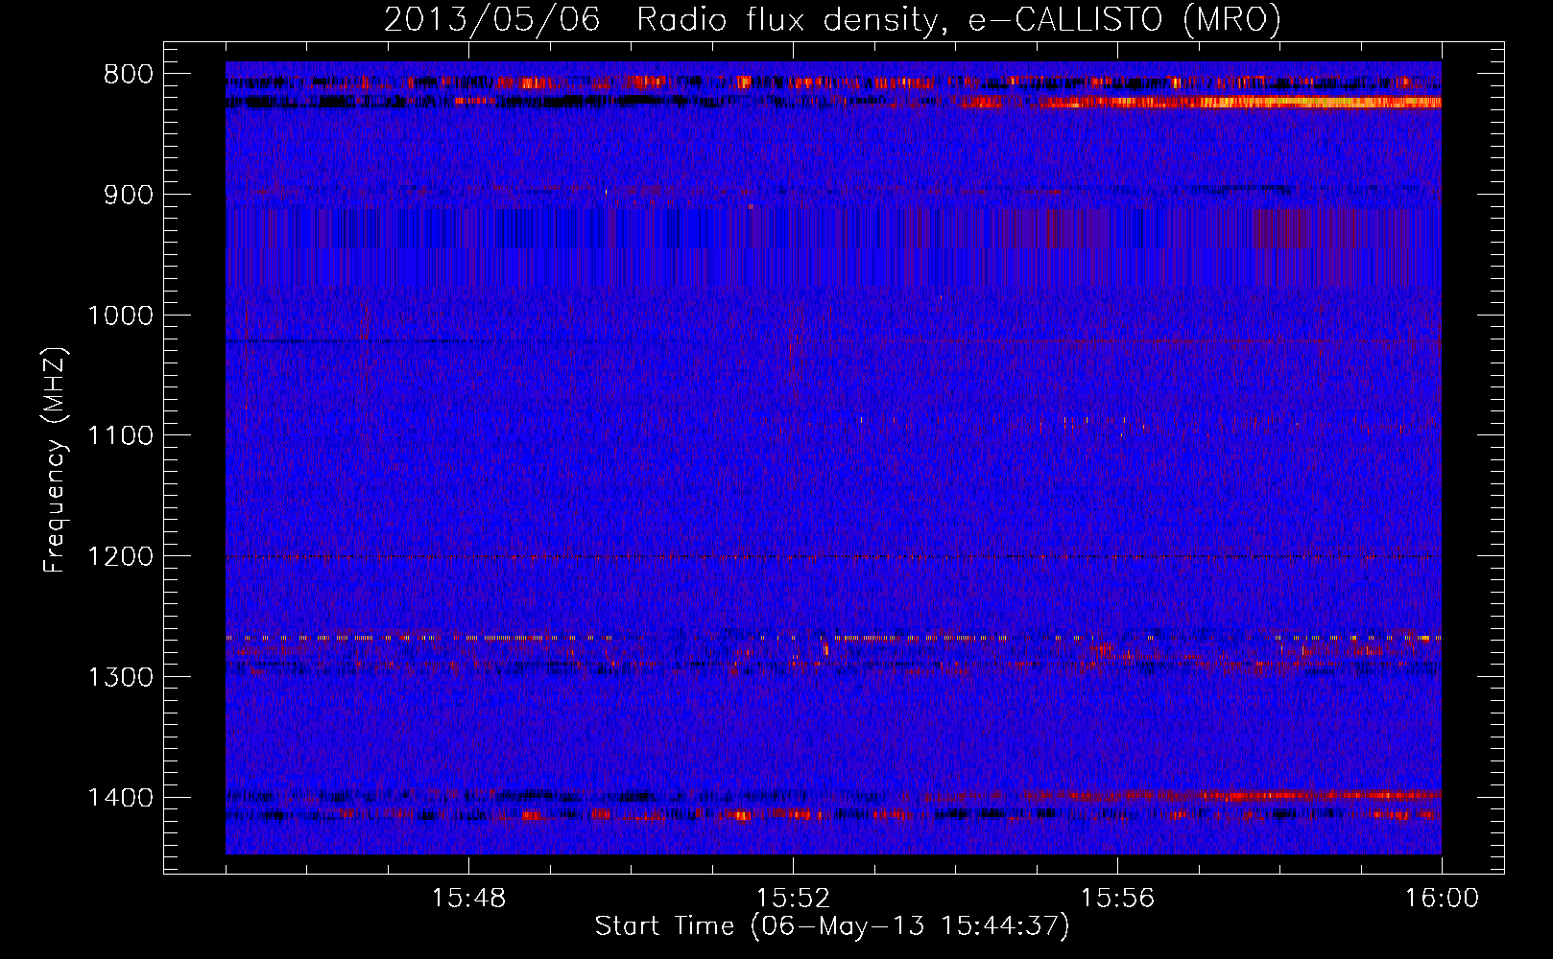Select the 800 frequency tick label
Screen dimensions: 1553x959
[129, 75]
